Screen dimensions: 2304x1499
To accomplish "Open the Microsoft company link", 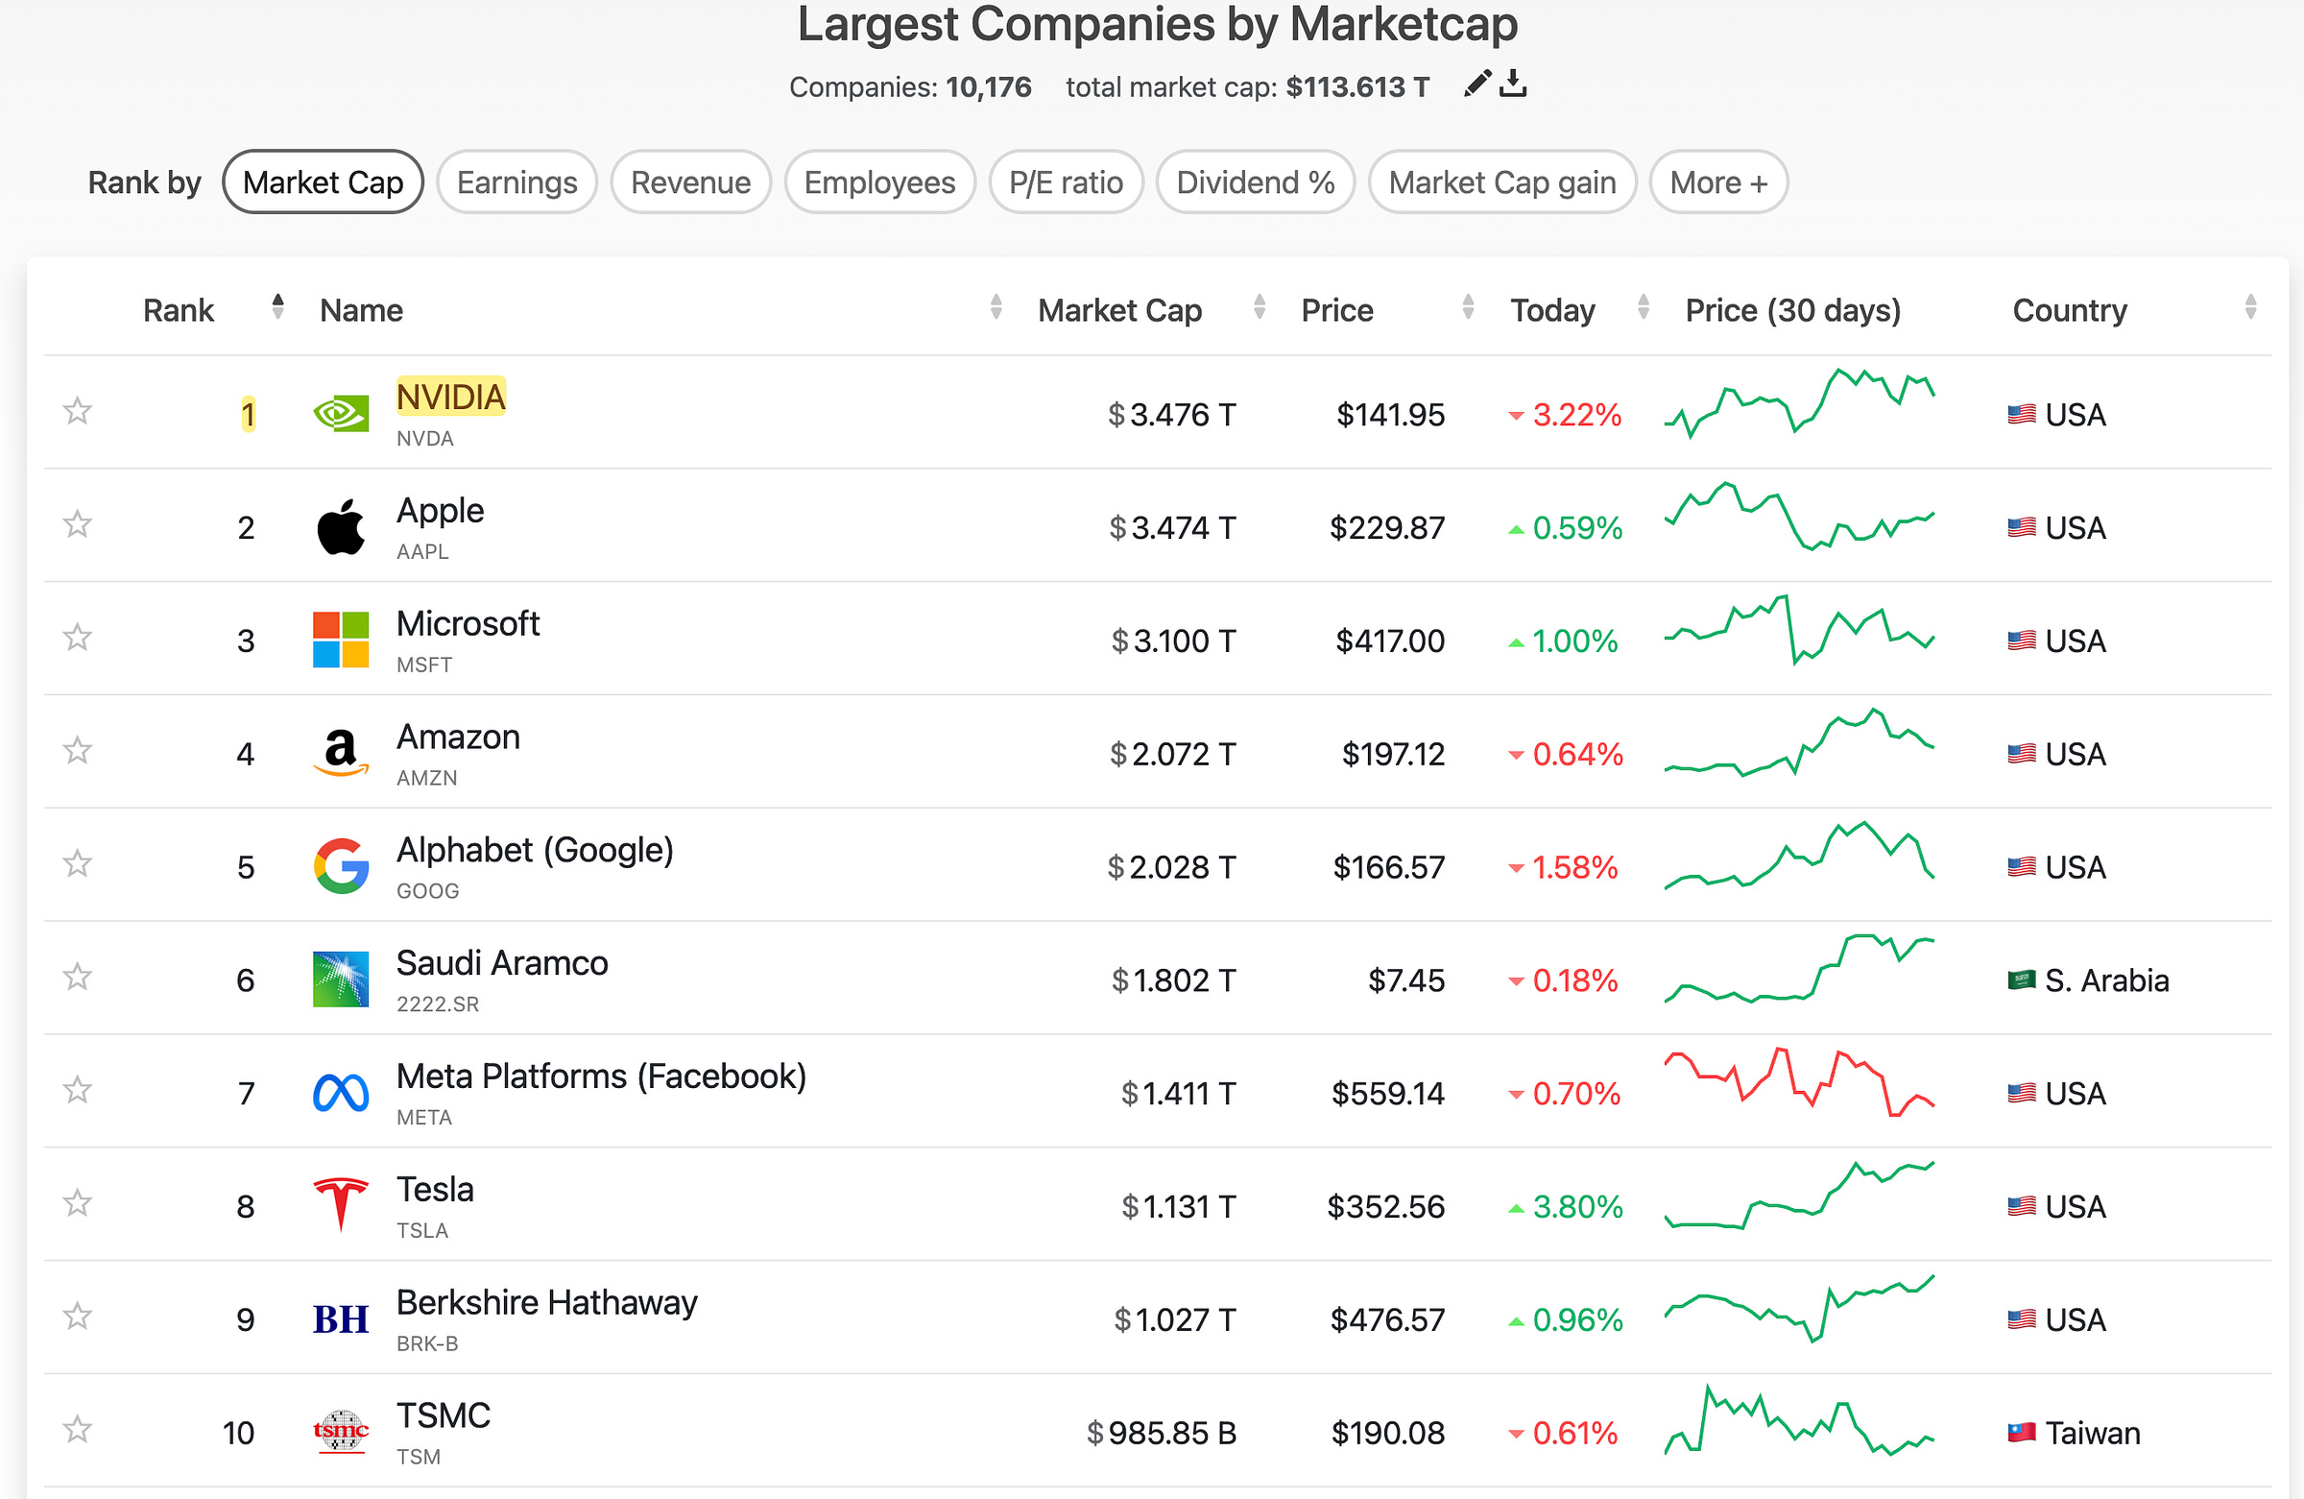I will click(468, 623).
